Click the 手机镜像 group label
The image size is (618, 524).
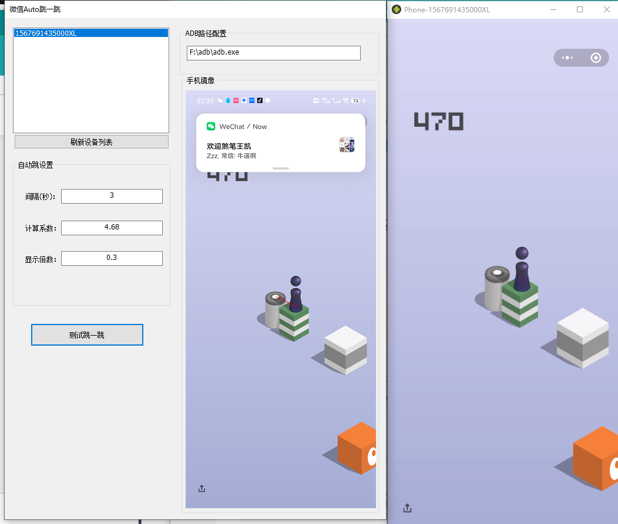[200, 81]
